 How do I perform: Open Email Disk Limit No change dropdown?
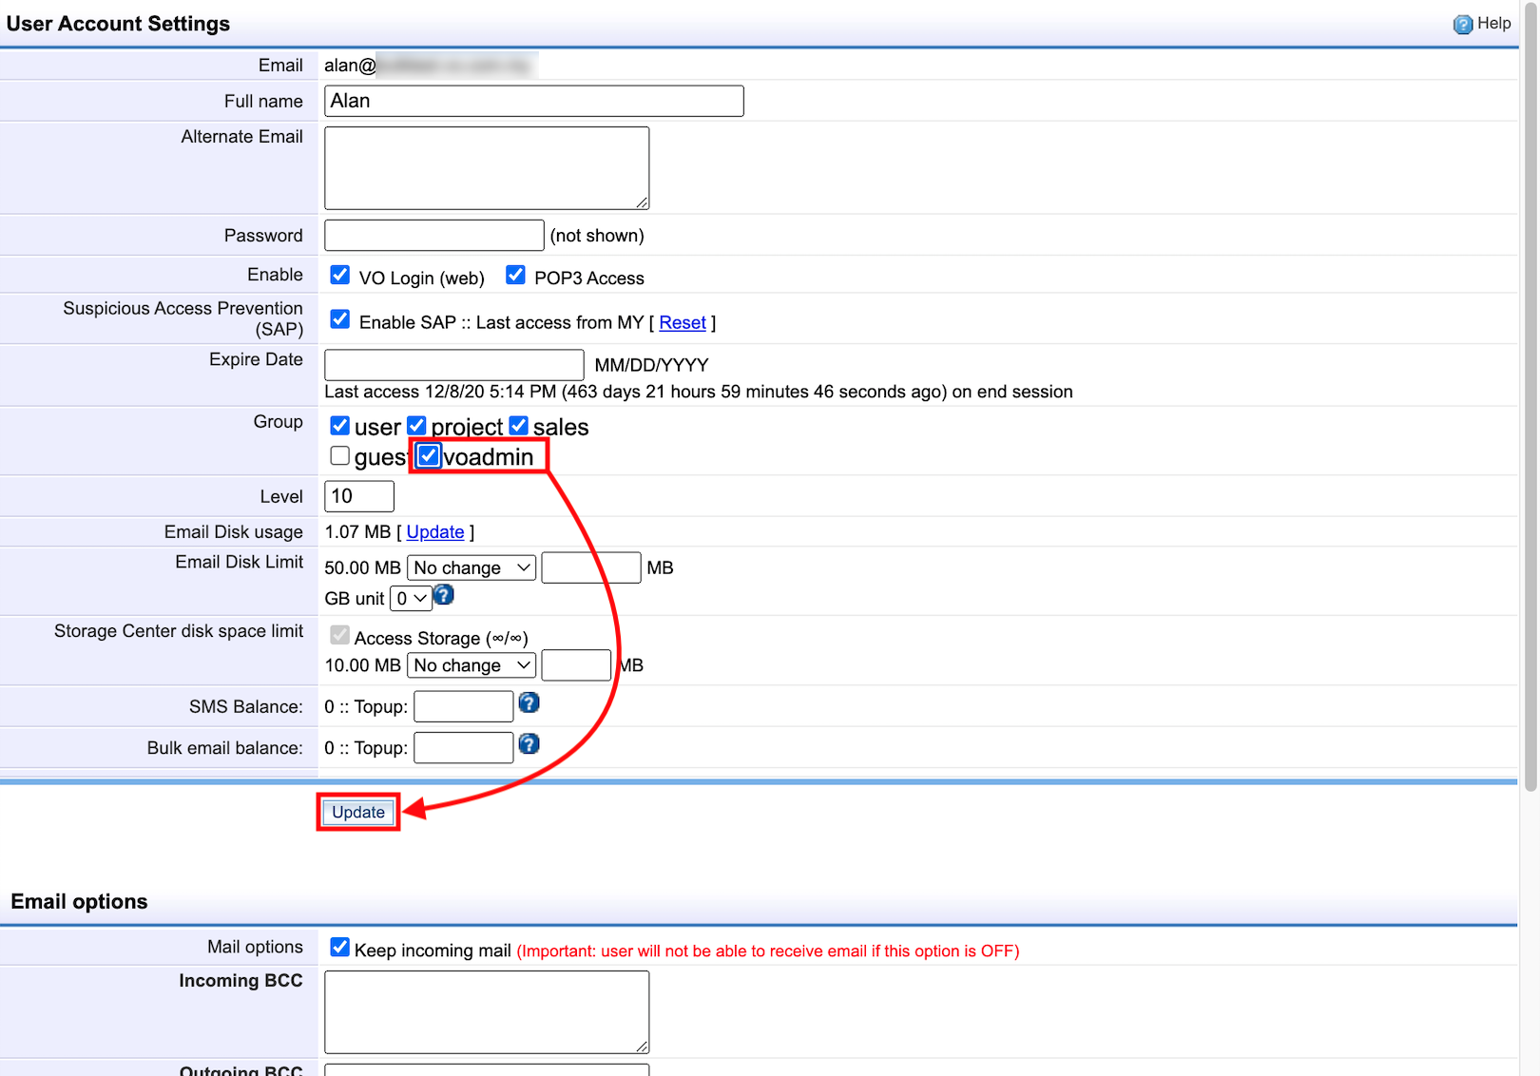472,568
